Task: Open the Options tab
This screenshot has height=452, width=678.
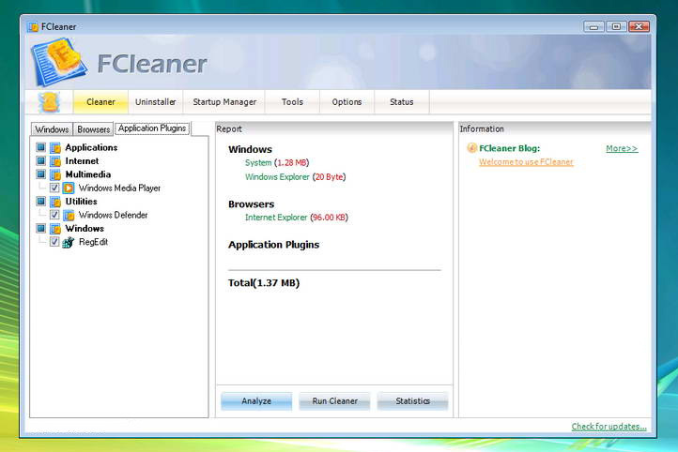Action: (347, 102)
